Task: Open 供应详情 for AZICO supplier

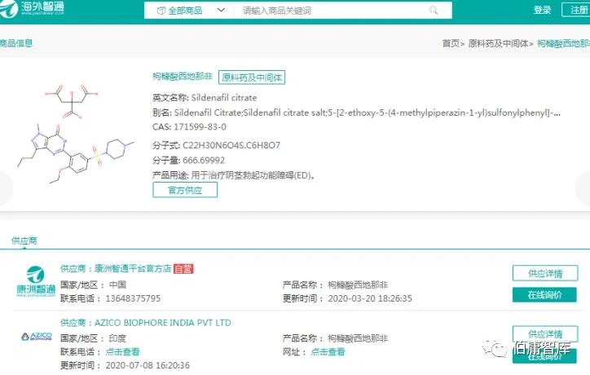Action: pyautogui.click(x=545, y=333)
